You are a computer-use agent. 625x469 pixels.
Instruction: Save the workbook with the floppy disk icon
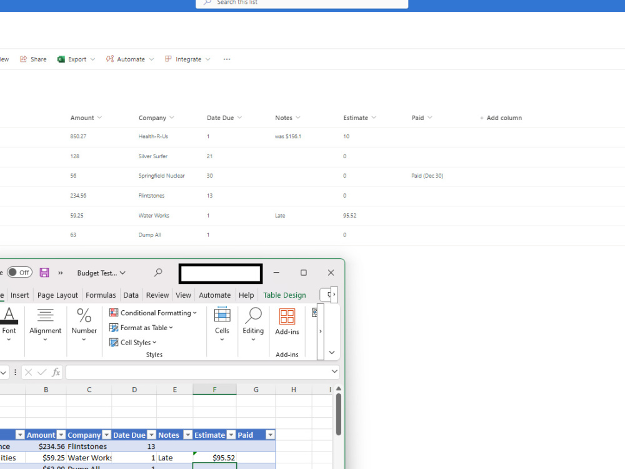[x=44, y=273]
